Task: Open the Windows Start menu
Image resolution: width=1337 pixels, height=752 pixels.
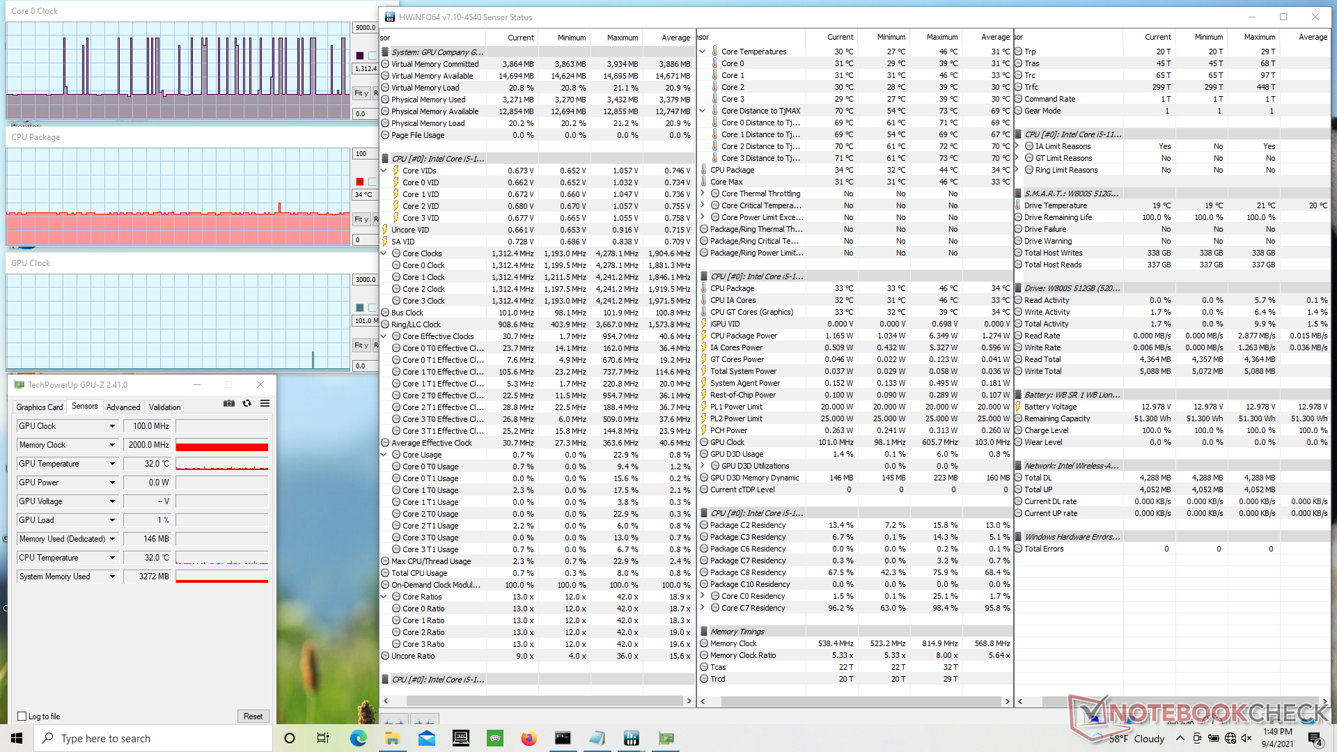Action: [17, 738]
